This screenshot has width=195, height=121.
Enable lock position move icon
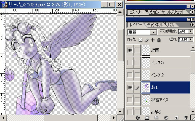tap(152, 40)
